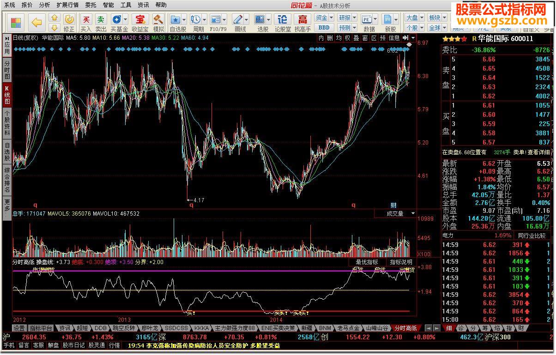Viewport: 556px width, 355px height.
Task: Go back with the yellow left arrow
Action: (36, 23)
